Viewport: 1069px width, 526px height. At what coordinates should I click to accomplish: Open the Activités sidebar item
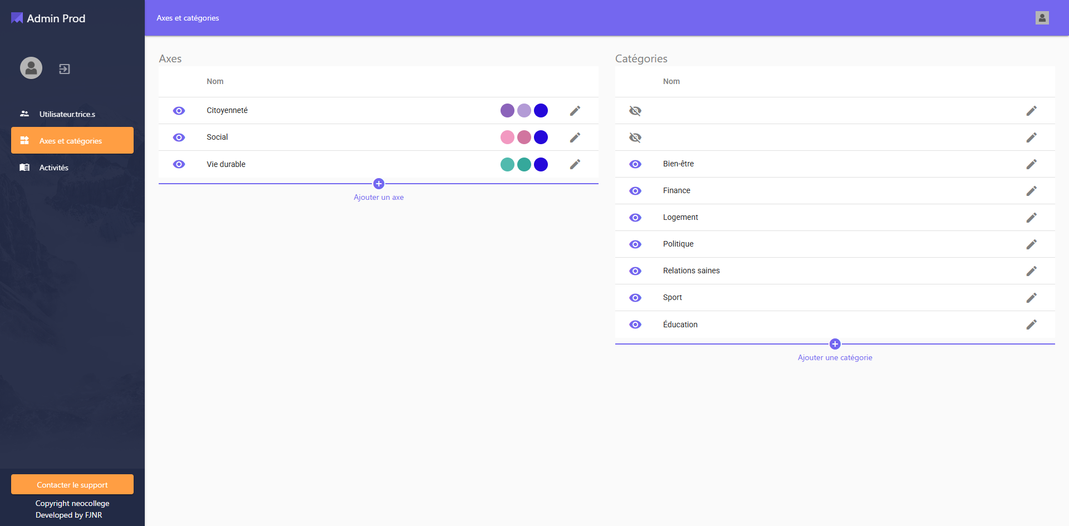(x=72, y=167)
